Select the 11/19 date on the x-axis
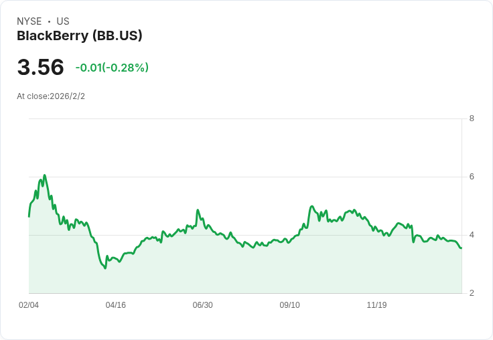The height and width of the screenshot is (340, 493). pos(376,305)
